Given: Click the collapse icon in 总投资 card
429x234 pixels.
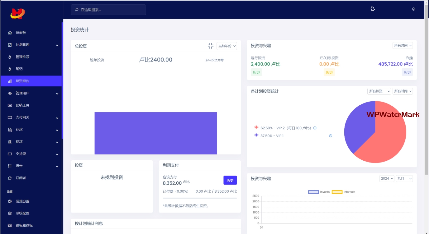Looking at the screenshot, I should pos(211,46).
